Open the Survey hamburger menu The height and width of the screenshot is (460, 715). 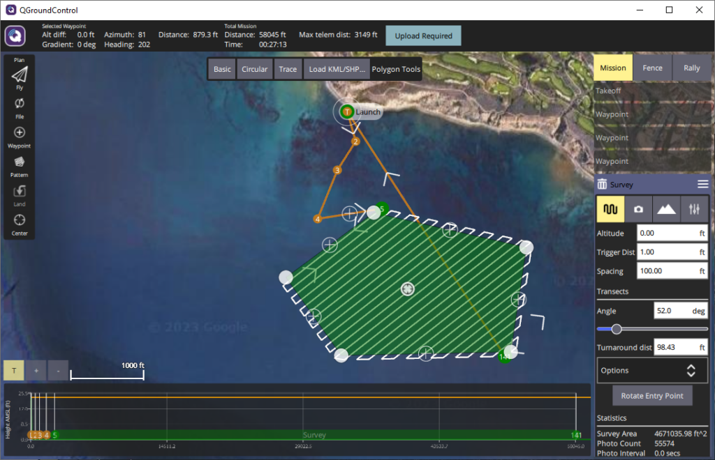pyautogui.click(x=702, y=185)
